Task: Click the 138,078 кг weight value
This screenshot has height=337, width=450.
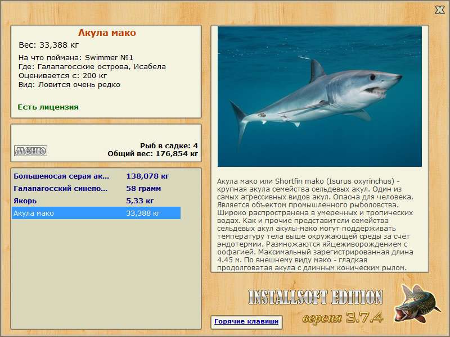Action: 147,176
